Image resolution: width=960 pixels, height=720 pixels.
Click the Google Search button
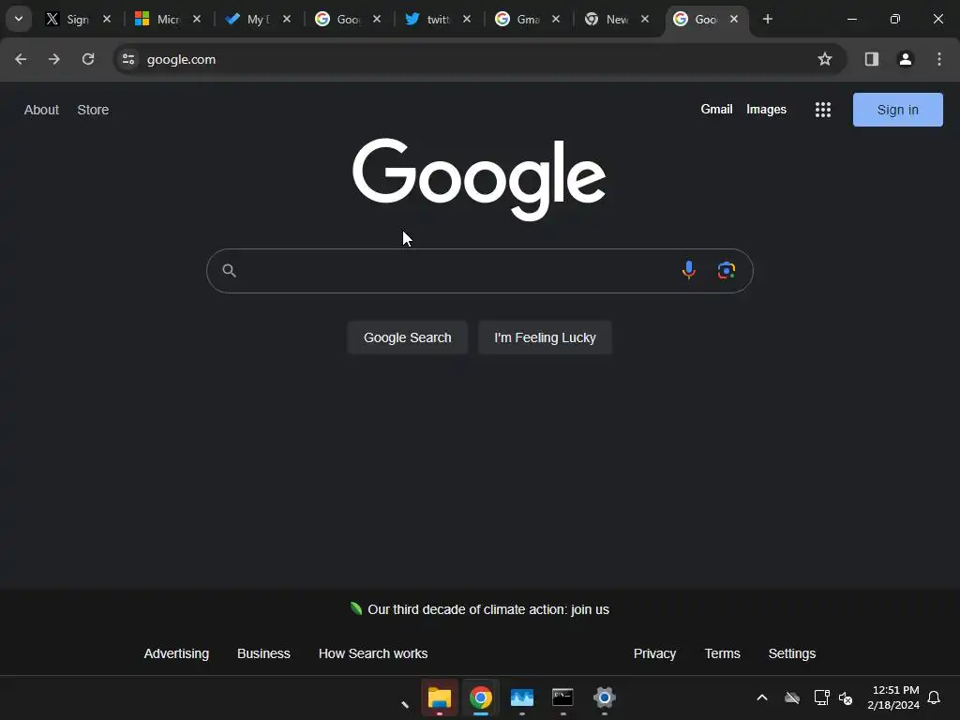point(407,337)
